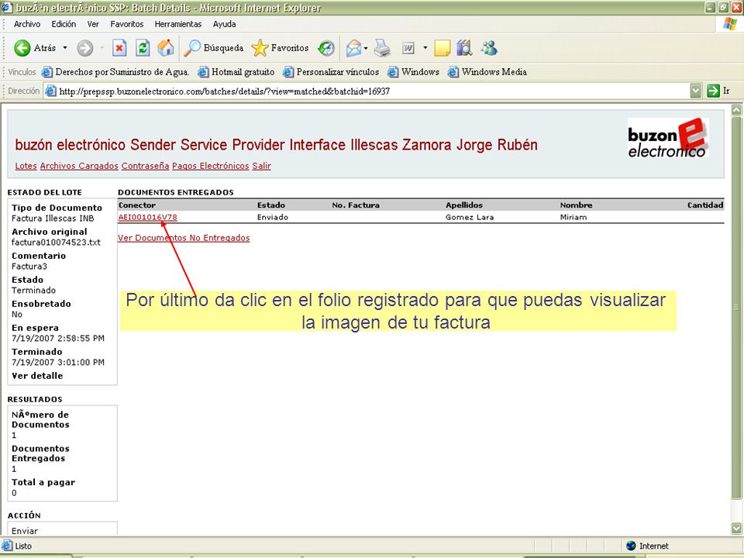Open the Herramientas menu
Viewport: 744px width, 558px height.
(178, 24)
